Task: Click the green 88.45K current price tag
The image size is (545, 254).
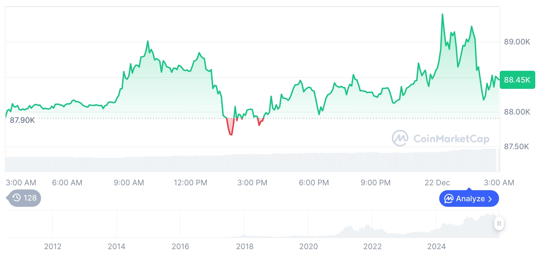Action: [517, 80]
